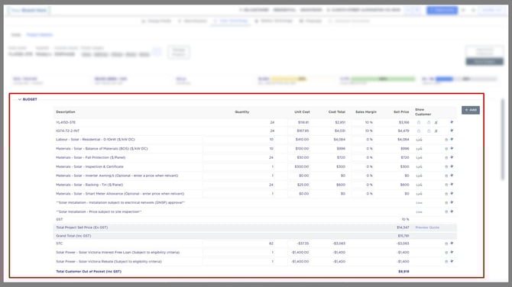Delete the price subject to site inspection note

(446, 212)
